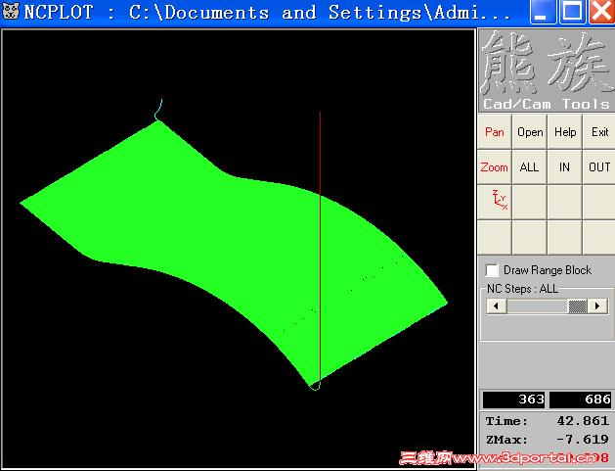Click the NCPLOT app icon in title bar

pos(11,12)
